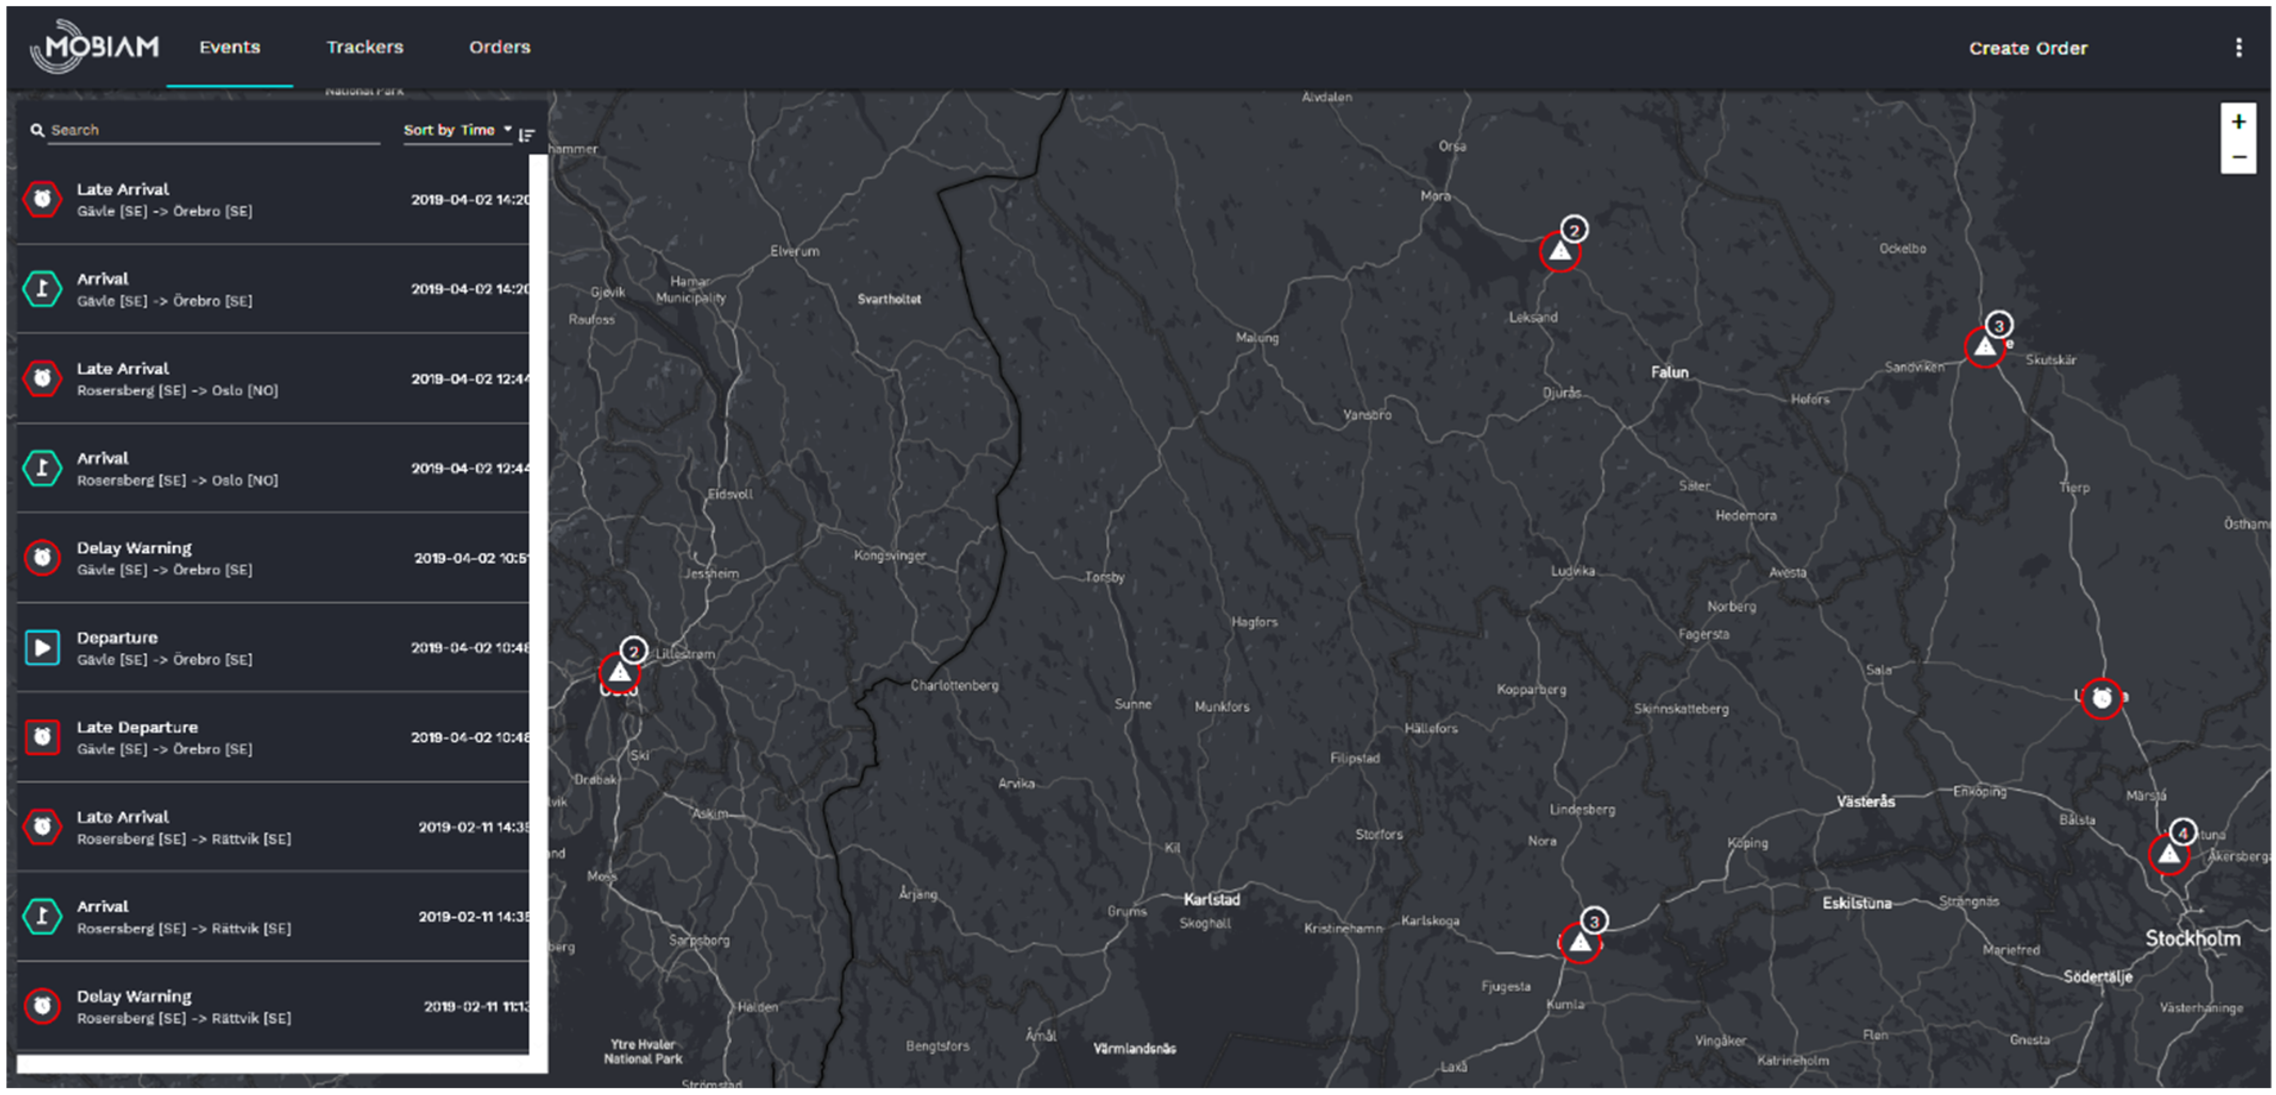
Task: Switch to the Orders tab
Action: click(499, 47)
